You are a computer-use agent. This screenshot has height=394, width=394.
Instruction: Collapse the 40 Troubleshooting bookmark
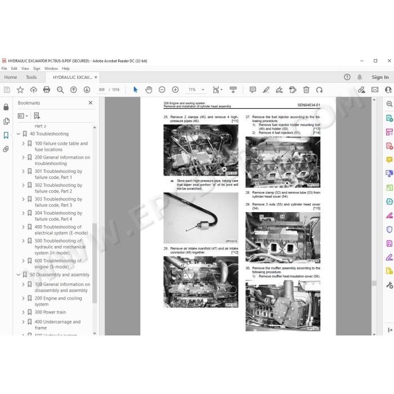tap(19, 134)
